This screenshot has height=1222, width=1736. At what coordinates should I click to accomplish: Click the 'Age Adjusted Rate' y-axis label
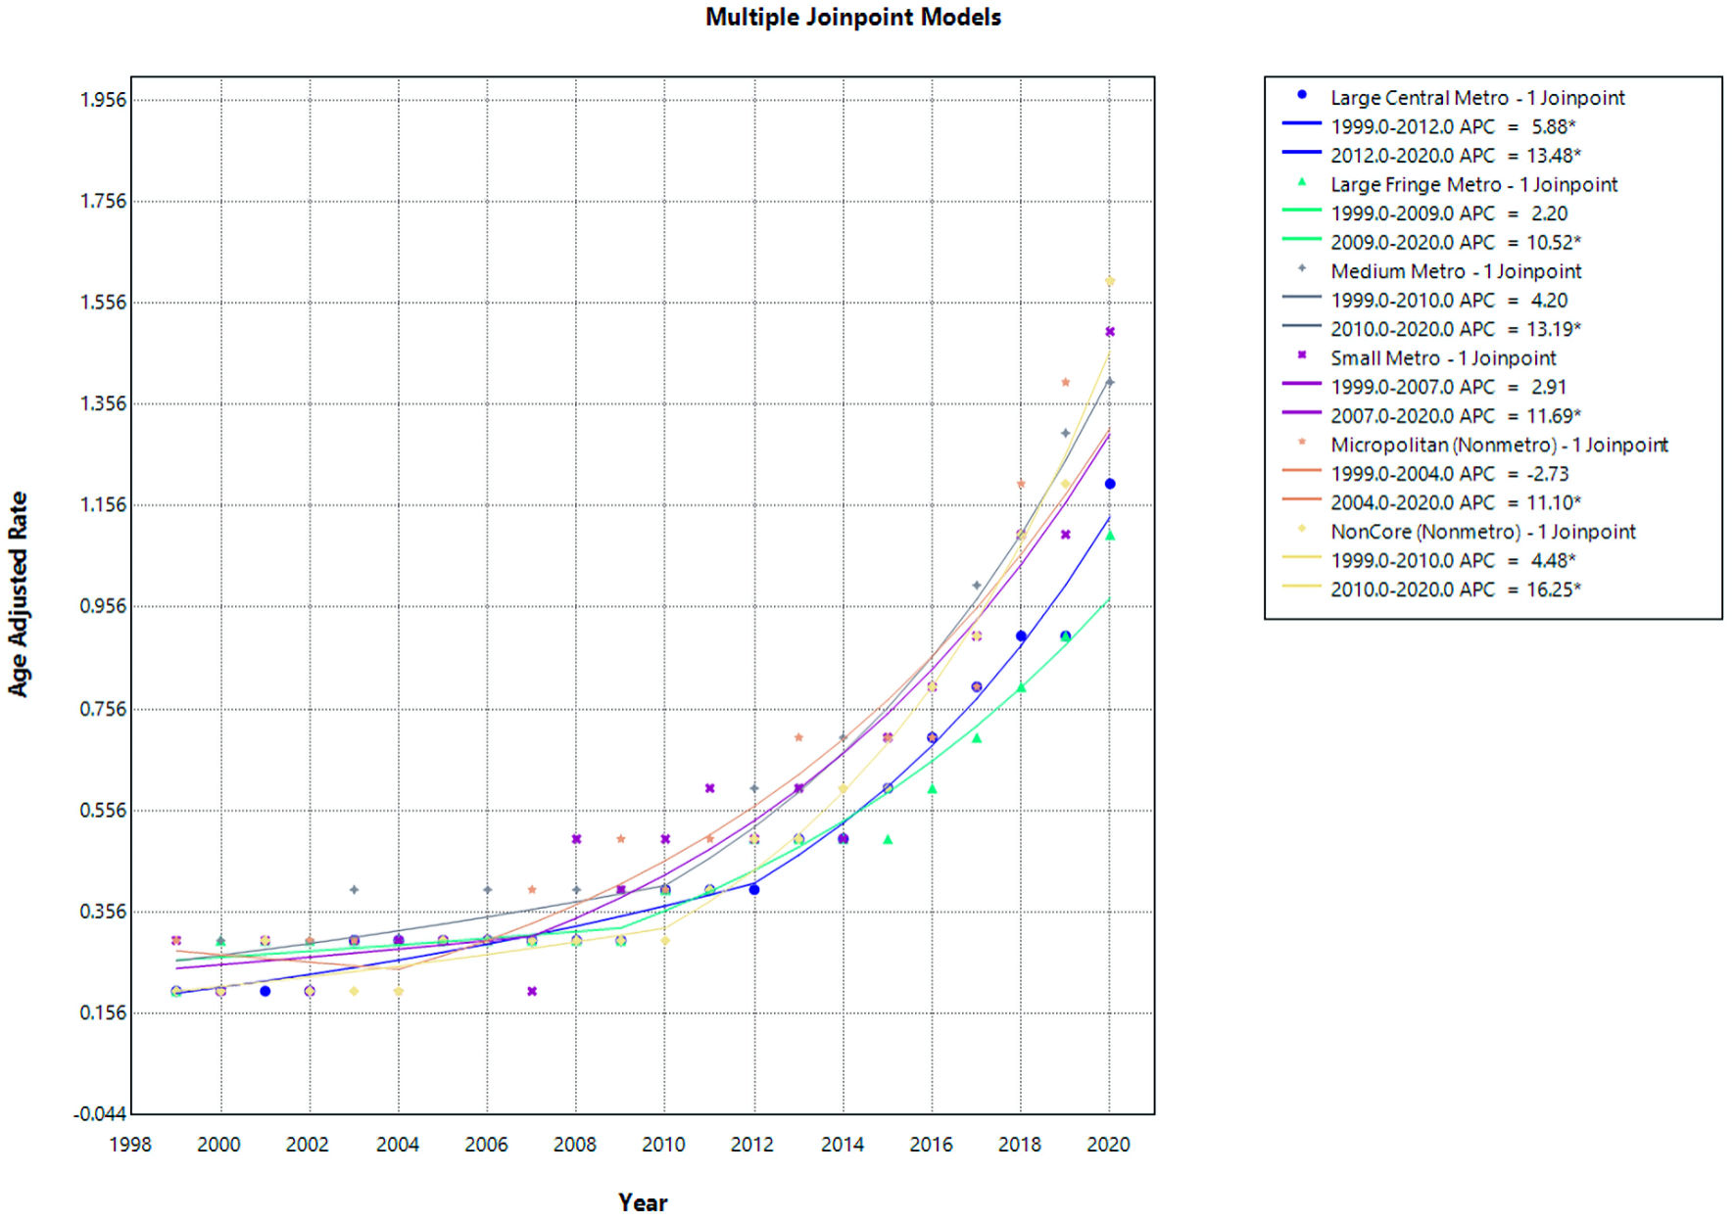pyautogui.click(x=19, y=594)
